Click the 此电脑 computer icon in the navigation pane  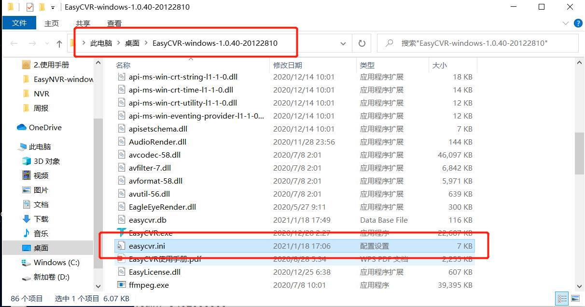pos(23,147)
